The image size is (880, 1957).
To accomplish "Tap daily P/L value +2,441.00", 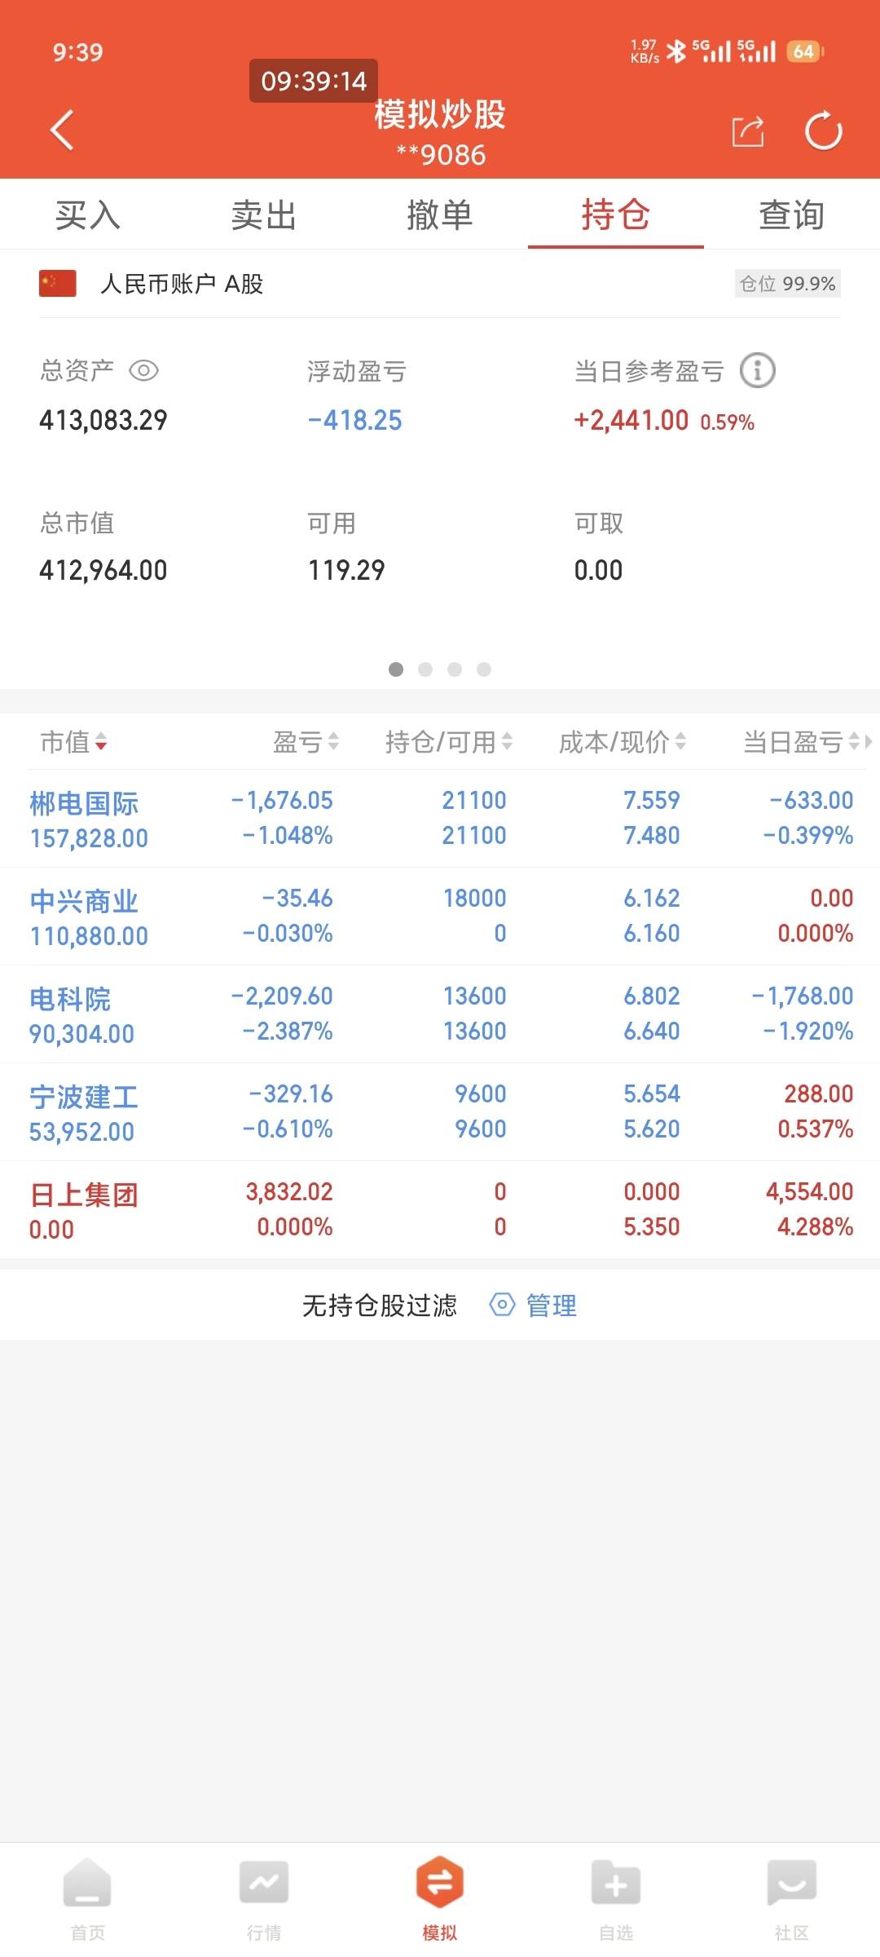I will click(631, 420).
